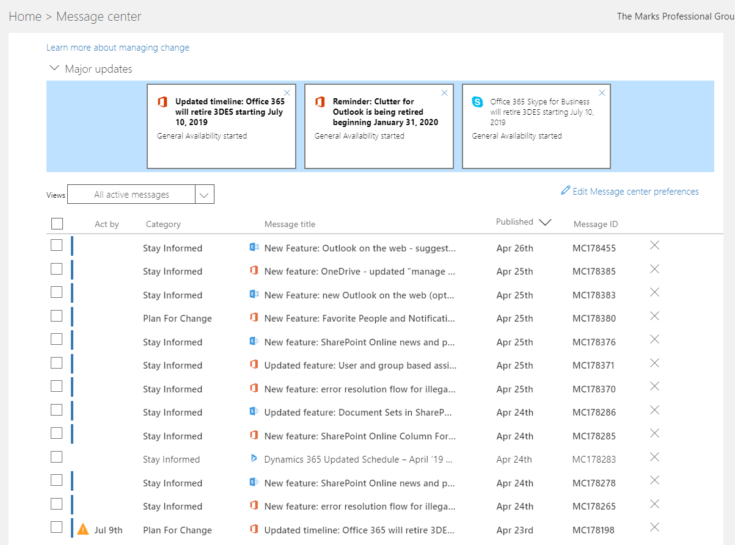Sort by the Category column header
The height and width of the screenshot is (545, 735).
click(x=163, y=224)
